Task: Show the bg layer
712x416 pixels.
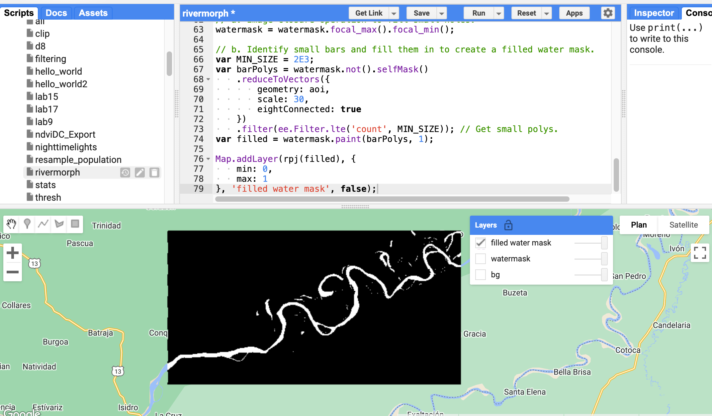Action: click(x=481, y=275)
